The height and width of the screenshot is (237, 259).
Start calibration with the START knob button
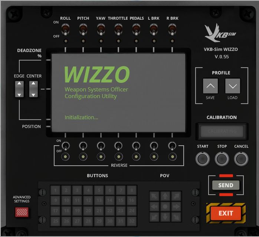[203, 159]
